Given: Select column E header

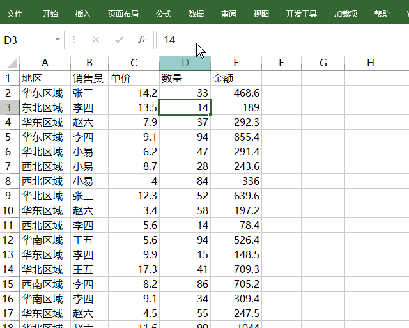Looking at the screenshot, I should (x=236, y=63).
